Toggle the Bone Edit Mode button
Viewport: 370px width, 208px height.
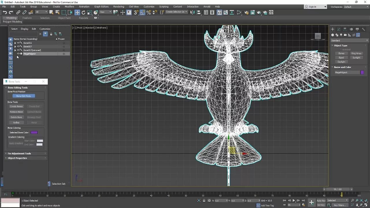click(x=24, y=96)
